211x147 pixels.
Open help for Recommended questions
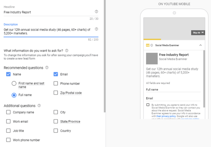(47, 68)
